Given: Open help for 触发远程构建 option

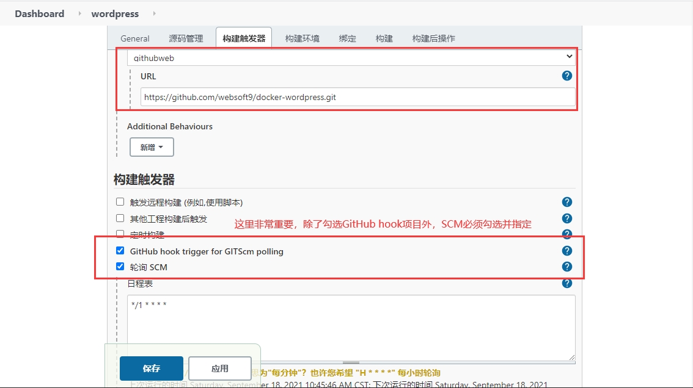Looking at the screenshot, I should point(566,202).
